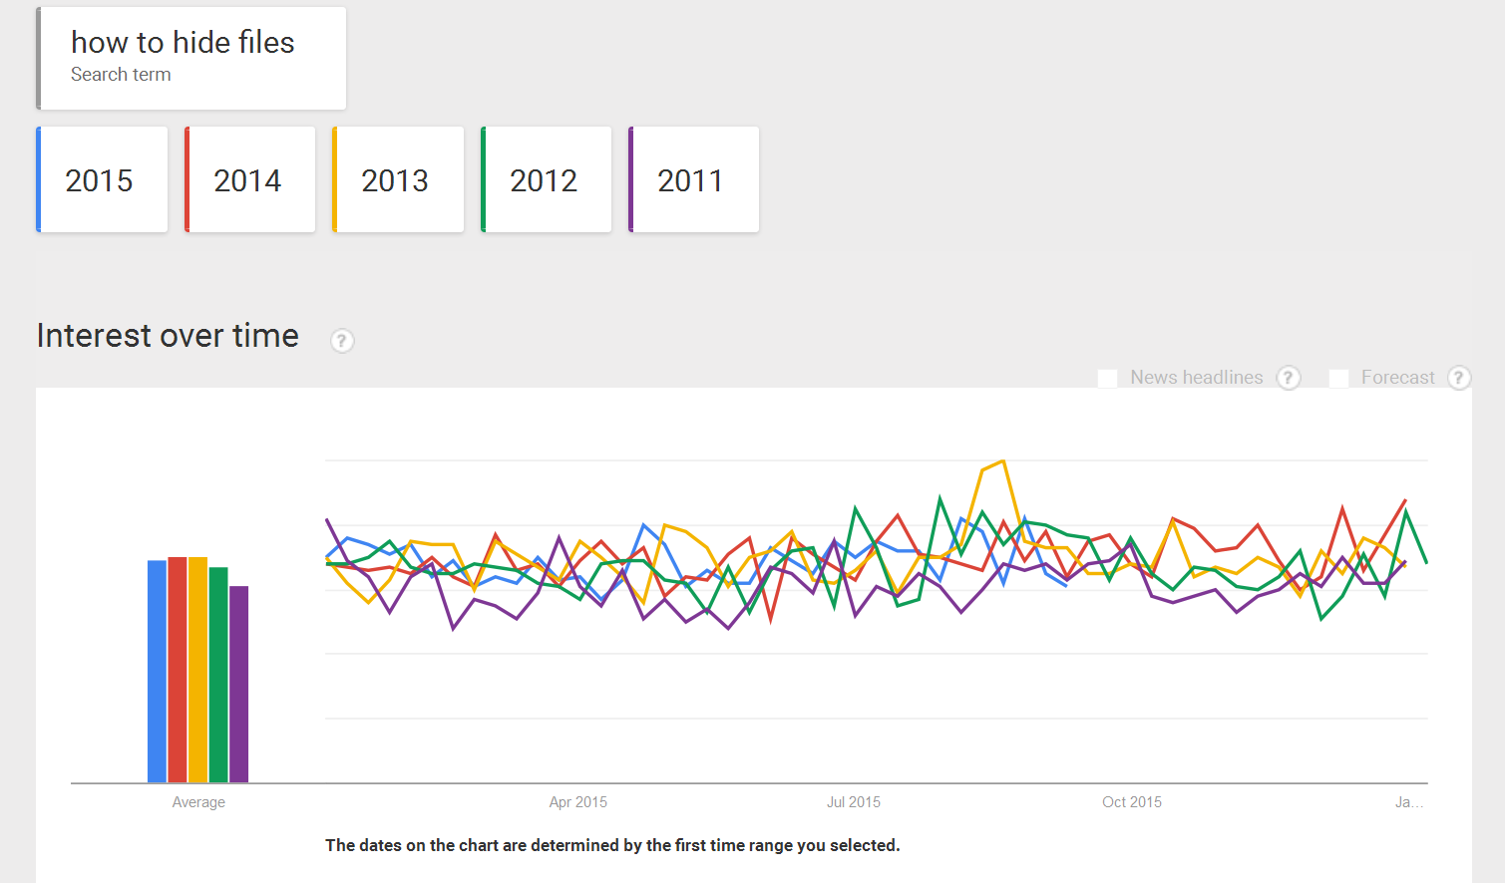Click the purple average bar

[238, 684]
